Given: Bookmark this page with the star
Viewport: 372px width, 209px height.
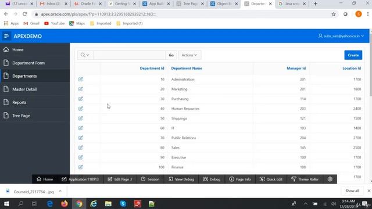Looking at the screenshot, I should point(334,14).
